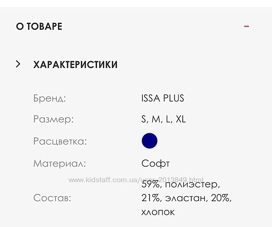Click the chevron arrow beside ХАРАКТЕРИСТИКИ
This screenshot has width=272, height=227.
pos(18,64)
